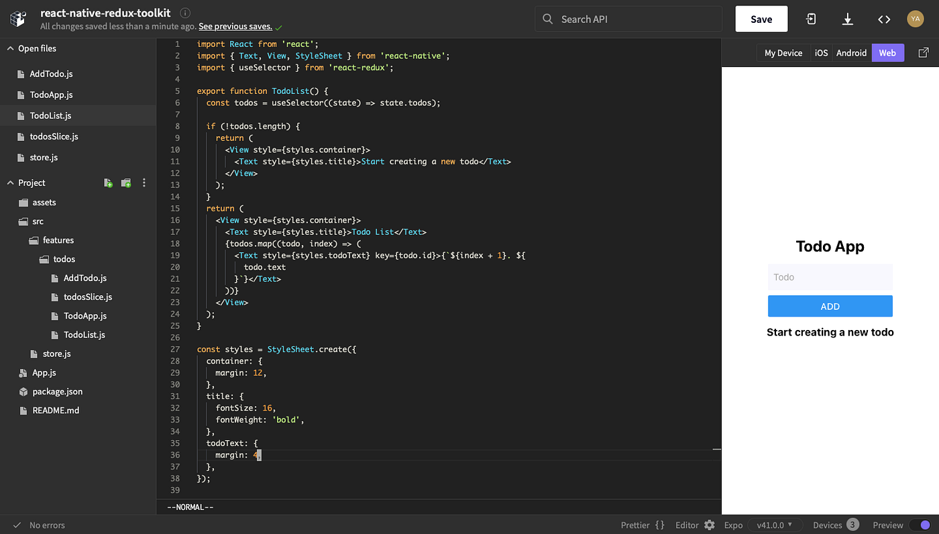Collapse the Project section

pos(9,182)
